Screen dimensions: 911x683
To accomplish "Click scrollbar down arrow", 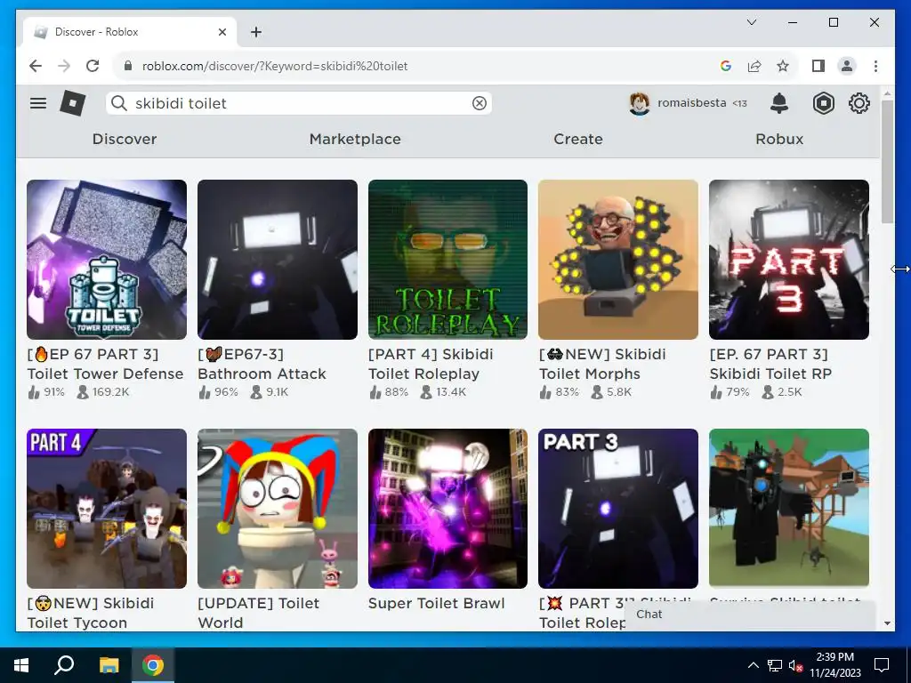I will (x=887, y=623).
